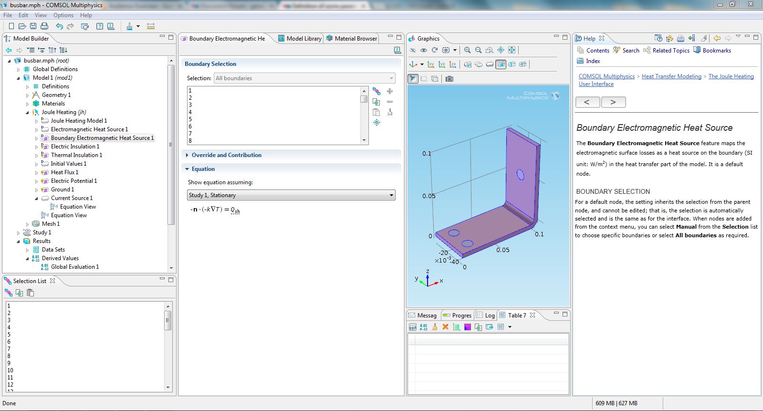Open the Selection dropdown showing All boundaries
763x411 pixels.
pyautogui.click(x=304, y=78)
